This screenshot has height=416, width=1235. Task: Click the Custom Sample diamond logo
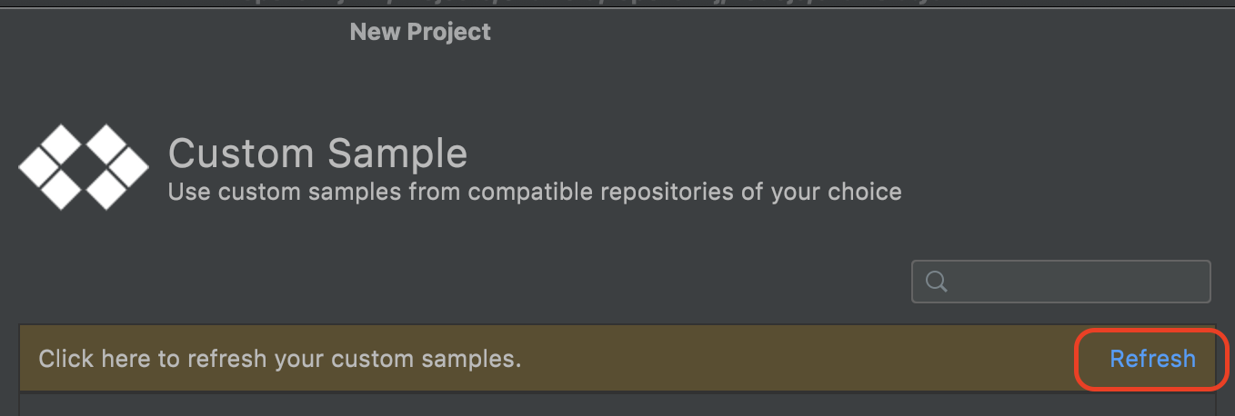[x=84, y=165]
